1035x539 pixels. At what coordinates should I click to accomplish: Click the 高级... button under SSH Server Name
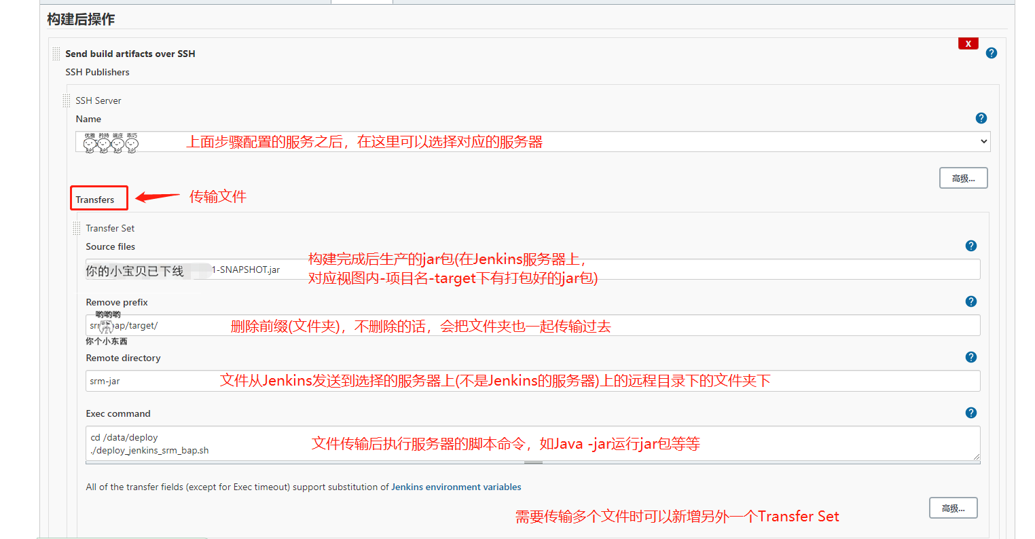click(963, 179)
